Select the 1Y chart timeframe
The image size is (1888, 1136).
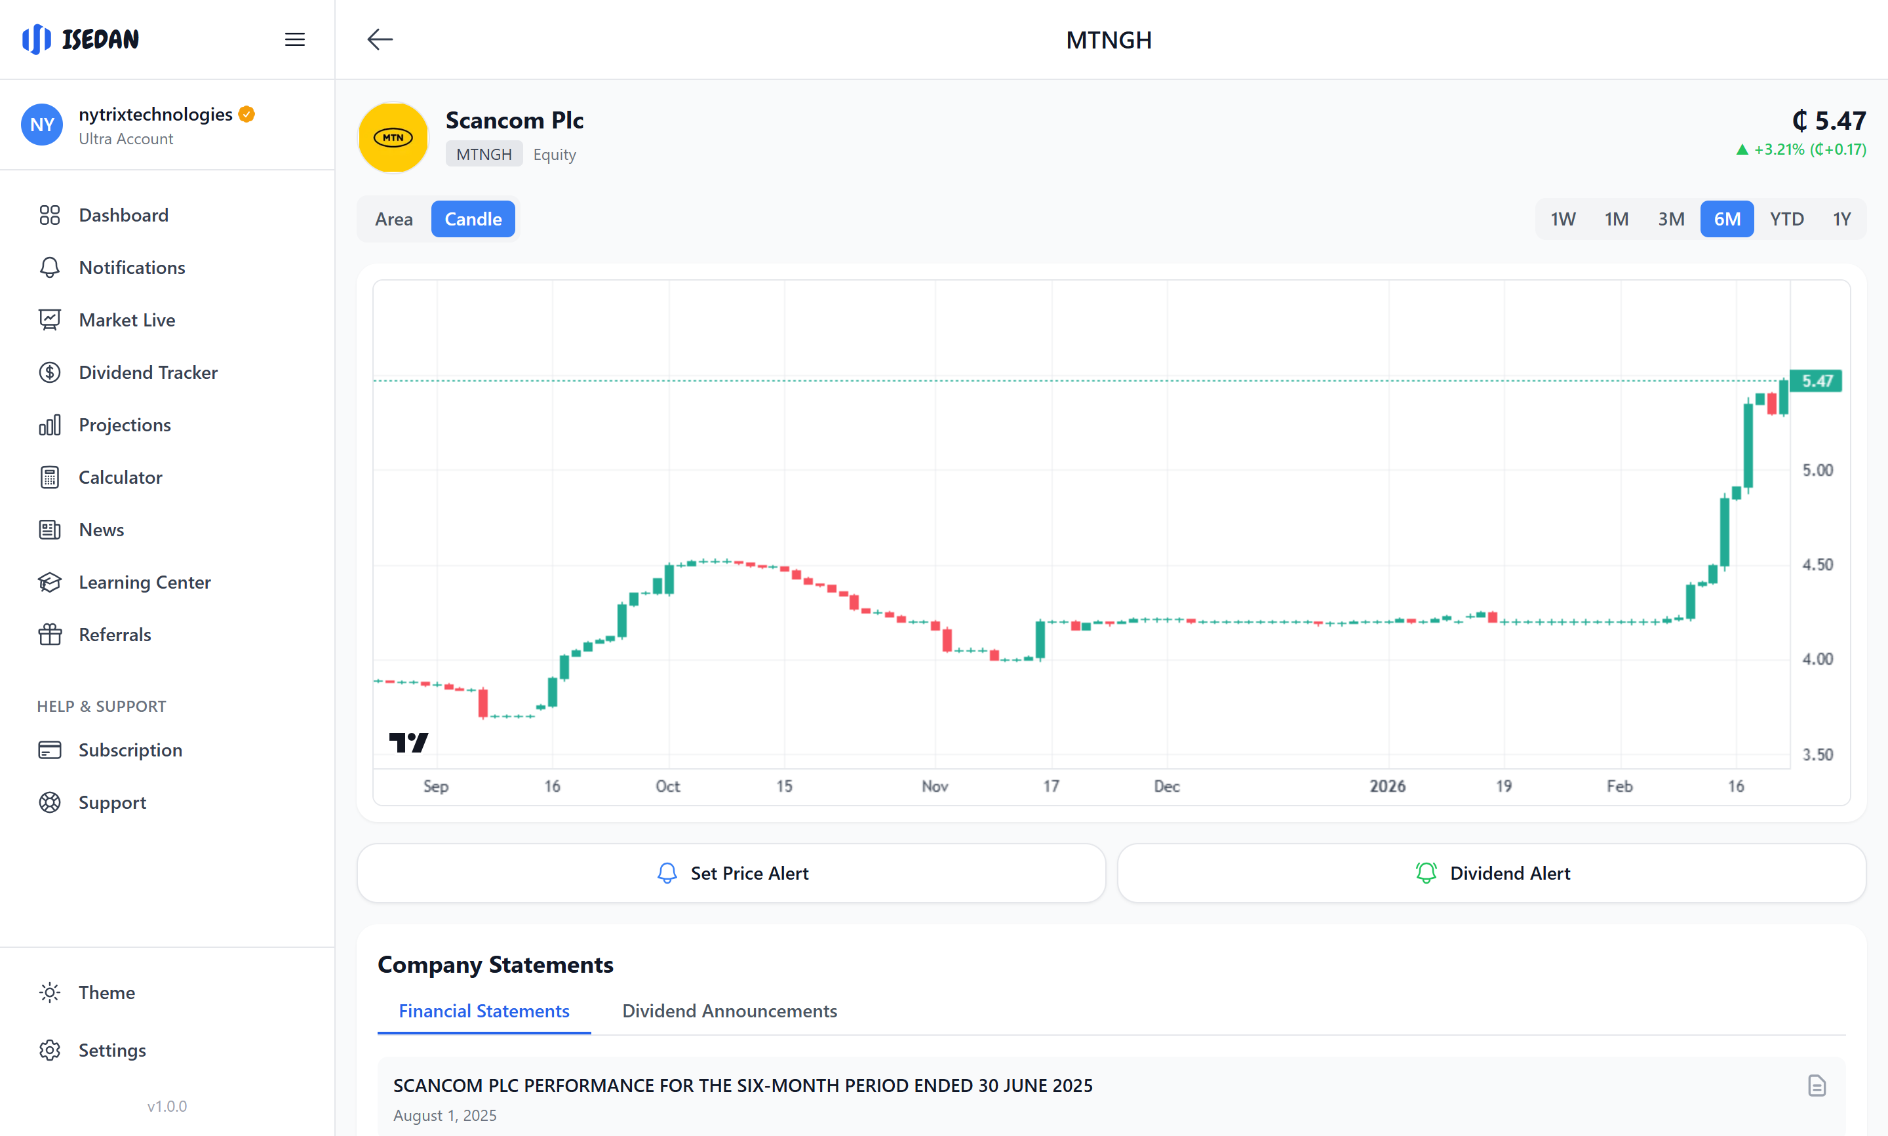point(1841,218)
